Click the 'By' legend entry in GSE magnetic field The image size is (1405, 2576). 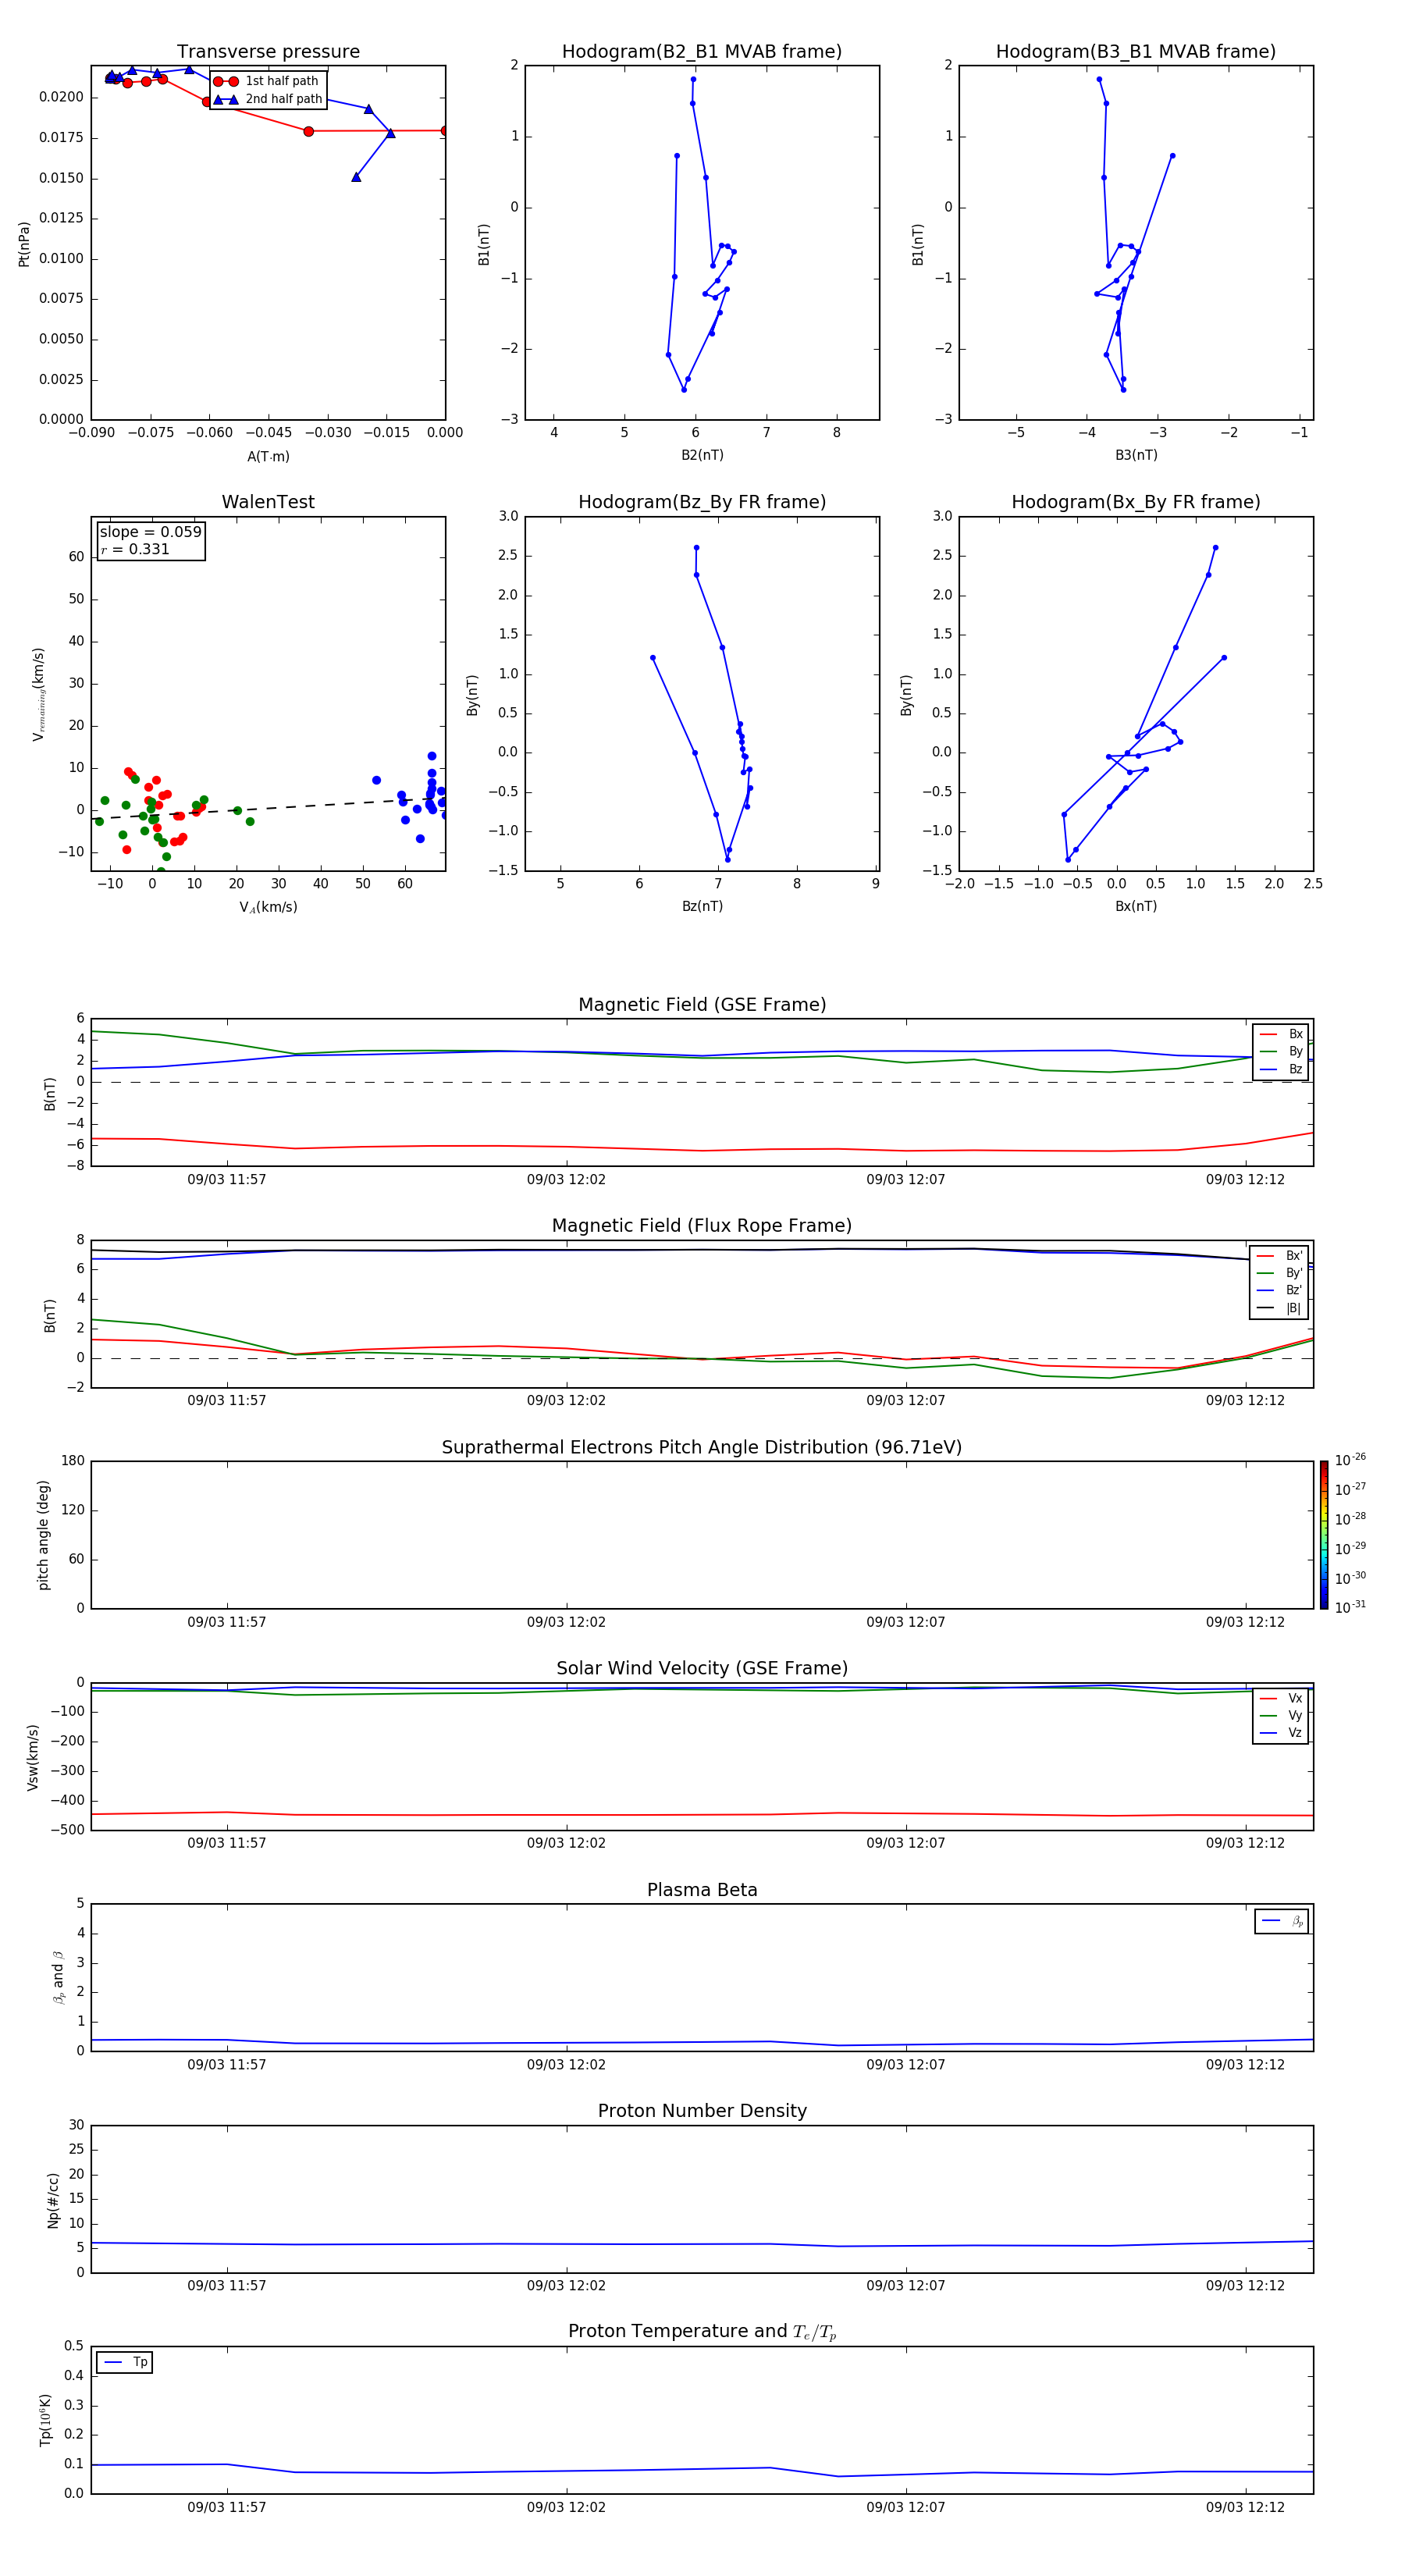[1281, 1052]
